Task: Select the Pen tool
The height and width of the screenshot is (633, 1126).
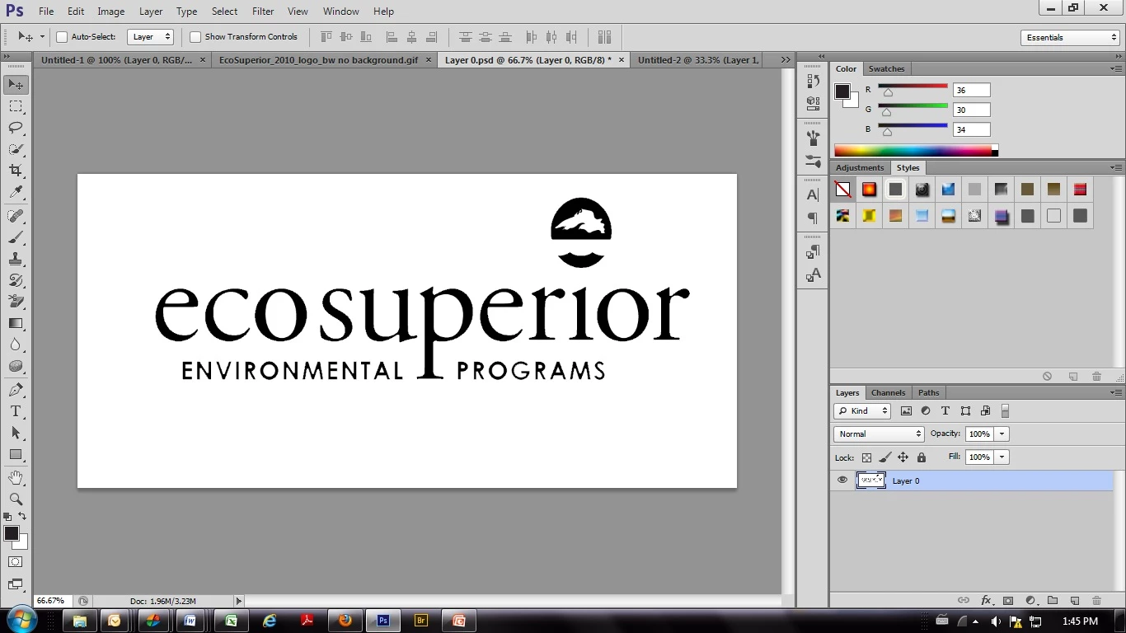Action: pos(16,390)
